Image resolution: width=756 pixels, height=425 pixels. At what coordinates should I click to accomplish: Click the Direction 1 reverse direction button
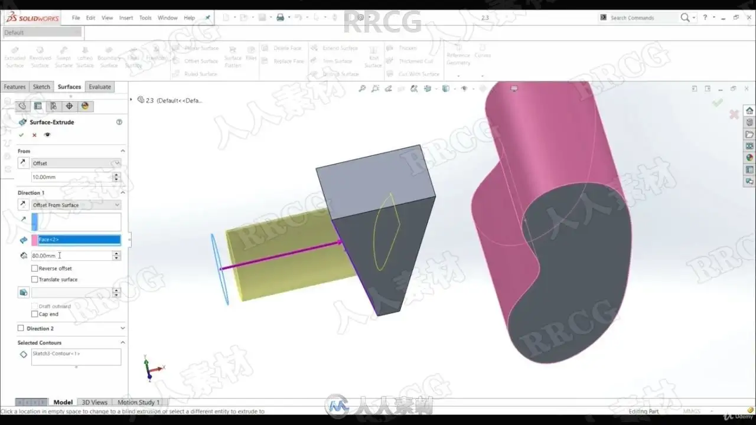click(x=23, y=205)
